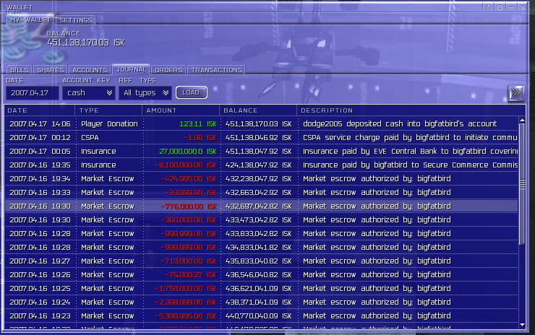
Task: Open the Bills tab
Action: point(20,70)
